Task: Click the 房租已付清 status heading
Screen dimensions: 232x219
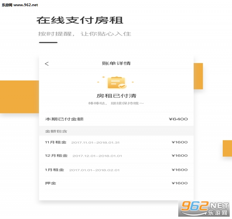Action: pyautogui.click(x=116, y=96)
